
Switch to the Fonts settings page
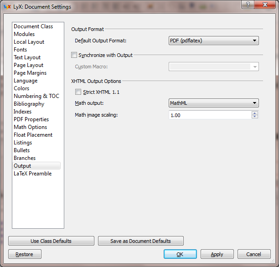pyautogui.click(x=21, y=50)
